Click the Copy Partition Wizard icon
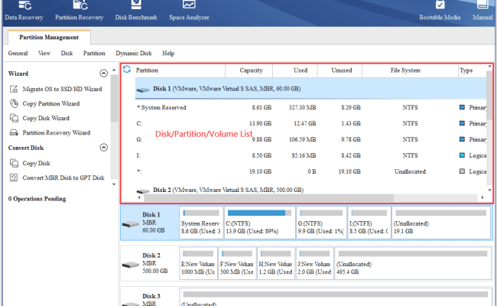The image size is (497, 306). [x=14, y=104]
